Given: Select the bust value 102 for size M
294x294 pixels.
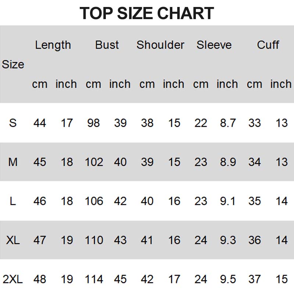Looking at the screenshot, I should (x=94, y=162).
